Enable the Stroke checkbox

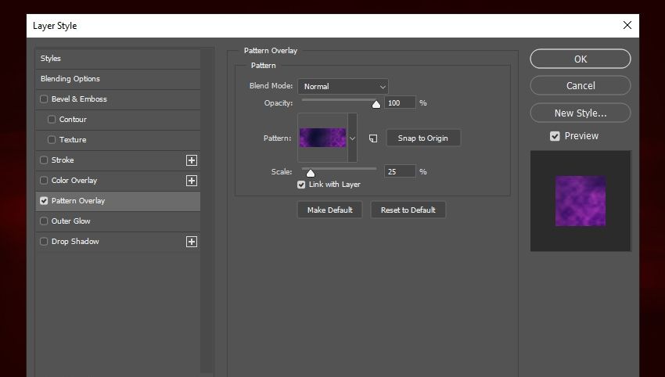(x=44, y=160)
